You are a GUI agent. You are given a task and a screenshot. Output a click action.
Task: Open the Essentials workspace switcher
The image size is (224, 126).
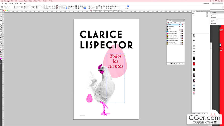tap(207, 4)
